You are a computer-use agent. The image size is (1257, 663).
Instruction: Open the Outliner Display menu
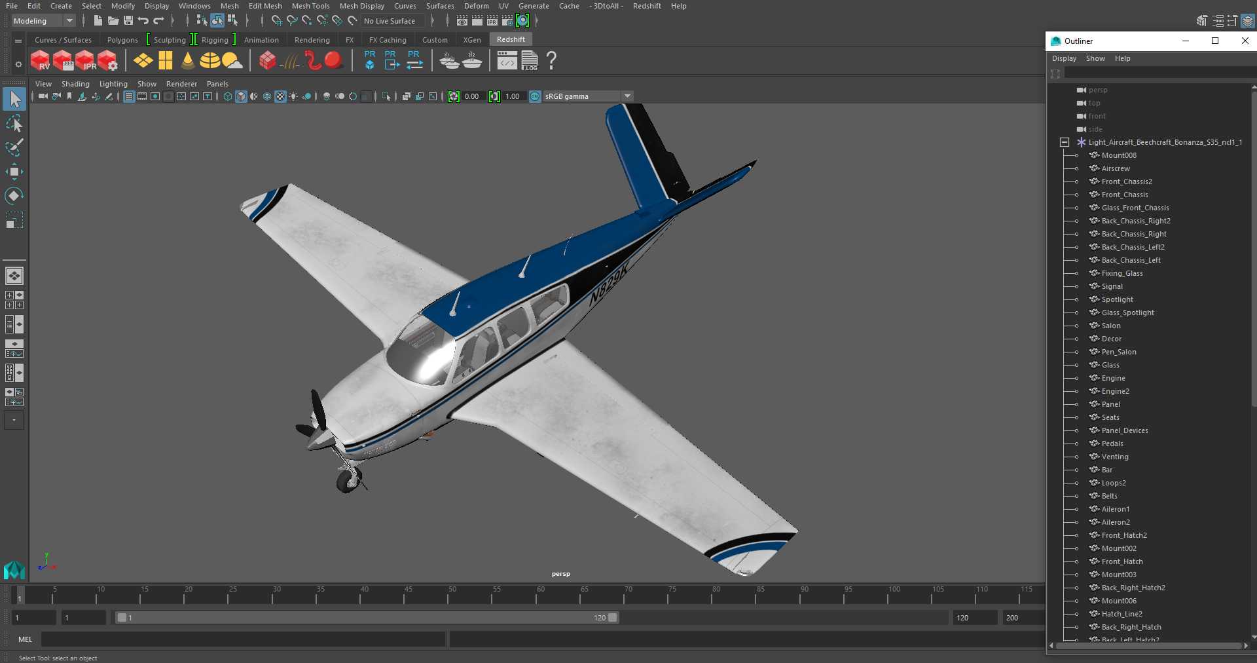(x=1064, y=58)
